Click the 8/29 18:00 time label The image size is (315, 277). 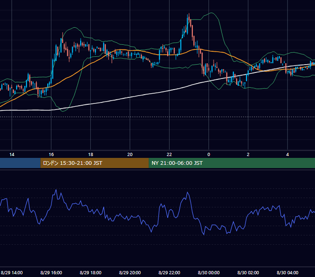tap(91, 272)
